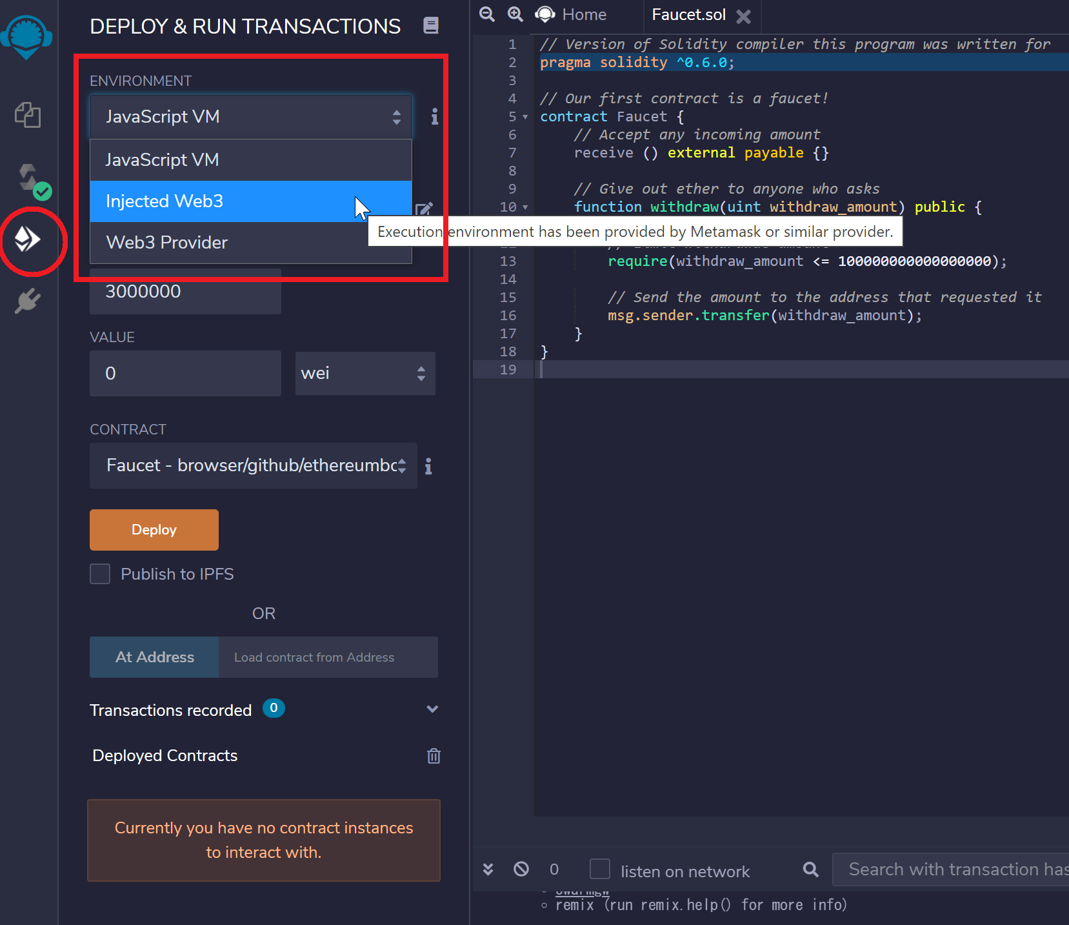1069x925 pixels.
Task: Click line number 19 in the editor gutter
Action: point(508,370)
